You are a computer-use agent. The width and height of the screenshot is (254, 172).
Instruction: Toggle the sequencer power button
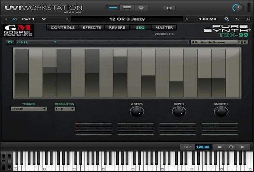click(x=10, y=42)
